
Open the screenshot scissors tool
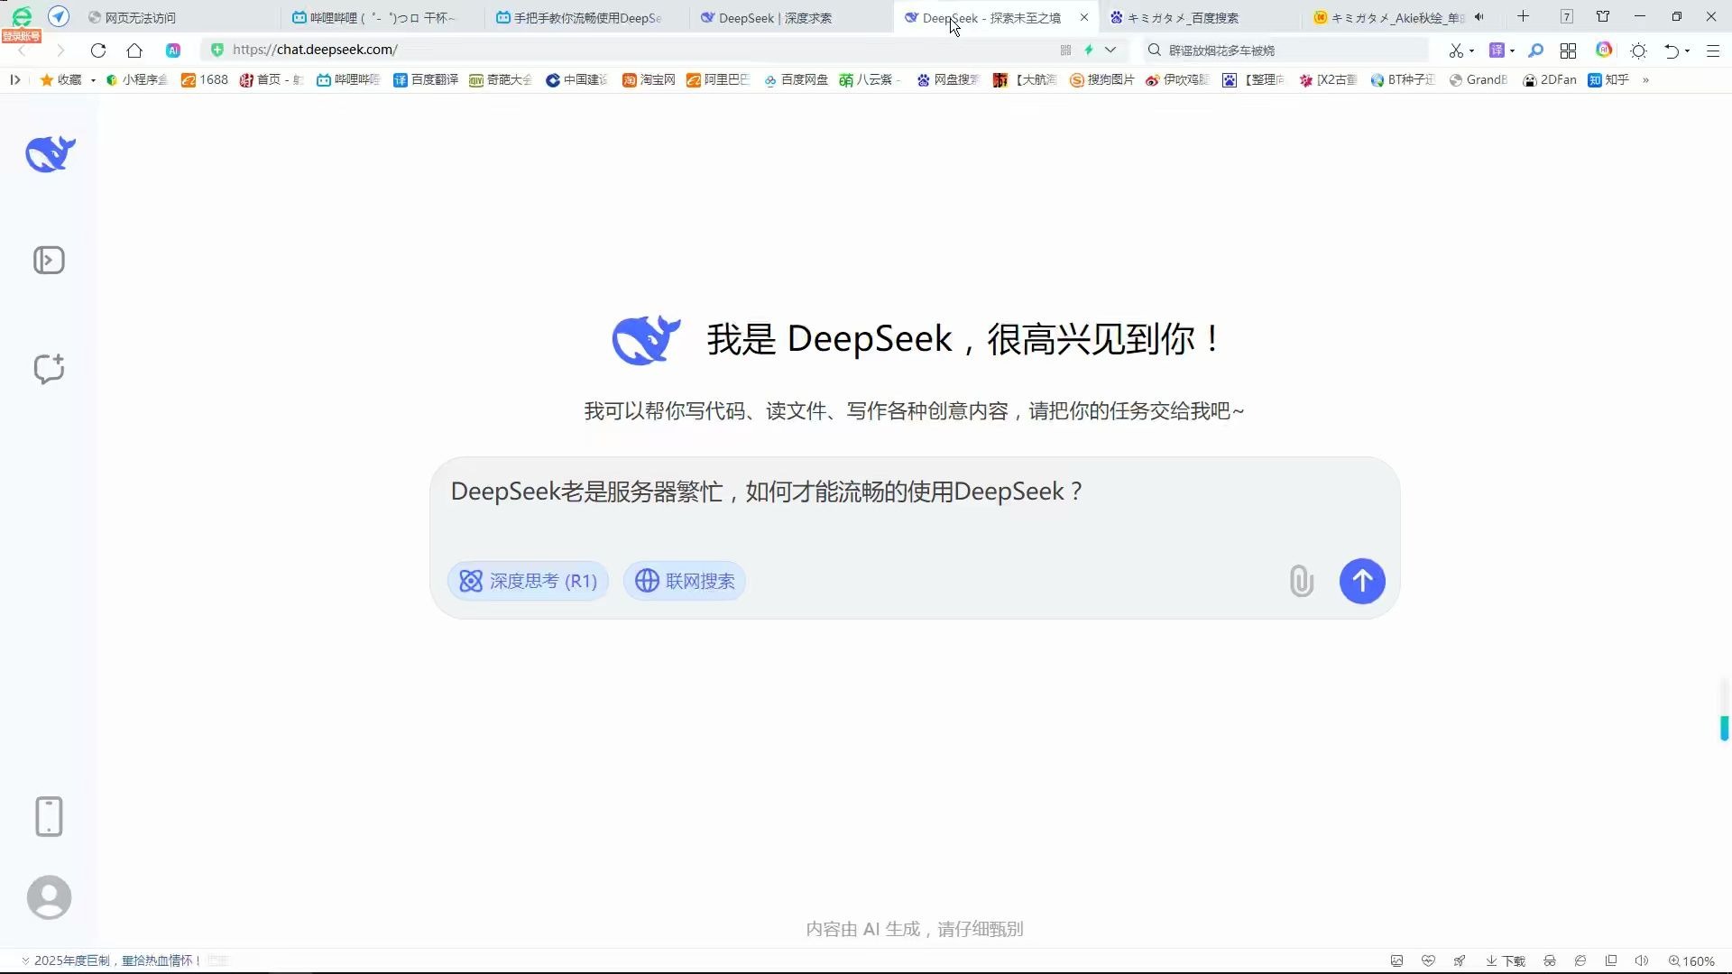(x=1458, y=50)
